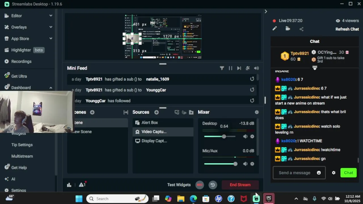The height and width of the screenshot is (204, 363).
Task: Start recording with the REC button
Action: tap(200, 185)
